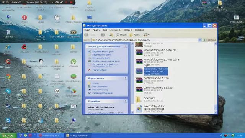245x138 pixels.
Task: Click the Переход go button
Action: coord(209,40)
